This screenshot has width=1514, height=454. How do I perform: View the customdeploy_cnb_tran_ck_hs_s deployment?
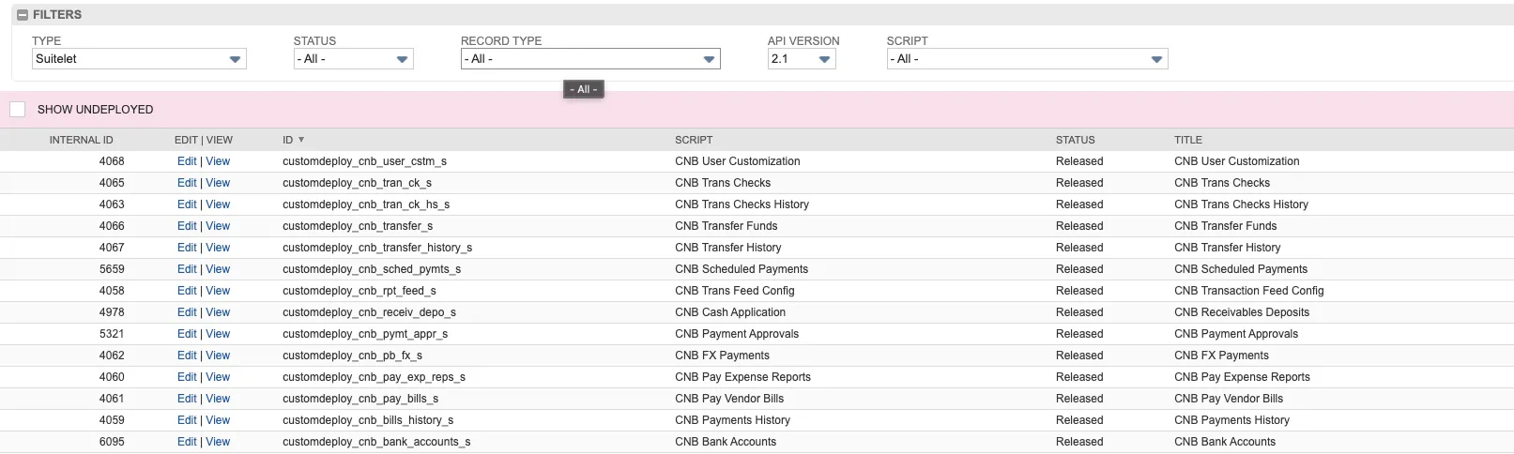point(218,204)
